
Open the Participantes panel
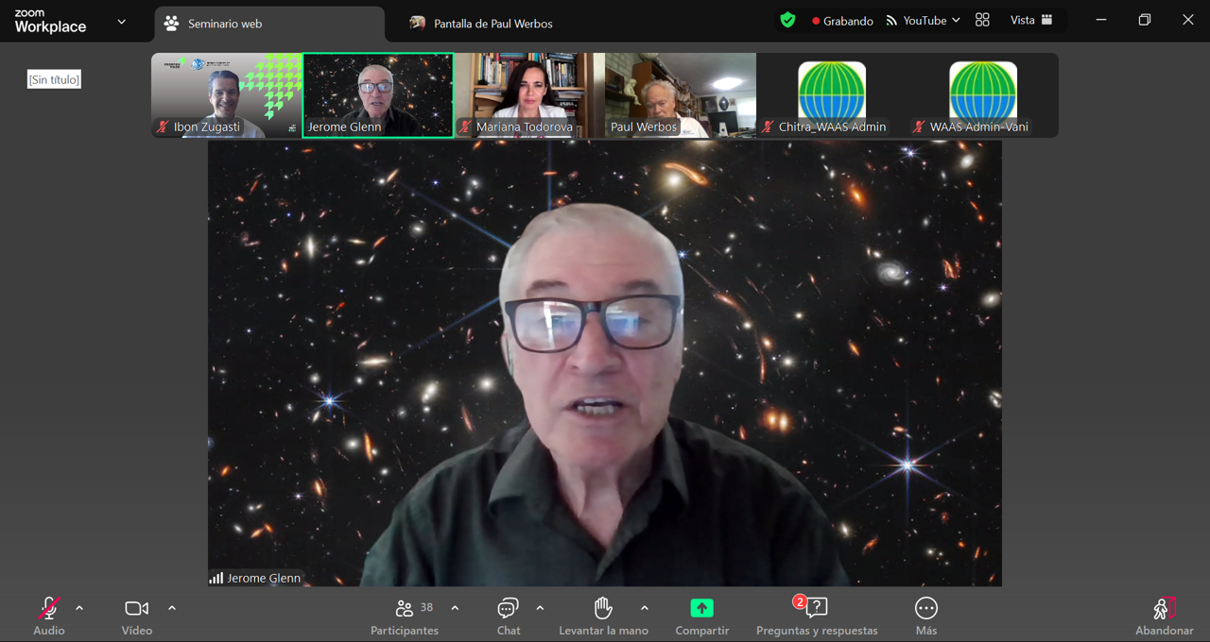tap(405, 616)
